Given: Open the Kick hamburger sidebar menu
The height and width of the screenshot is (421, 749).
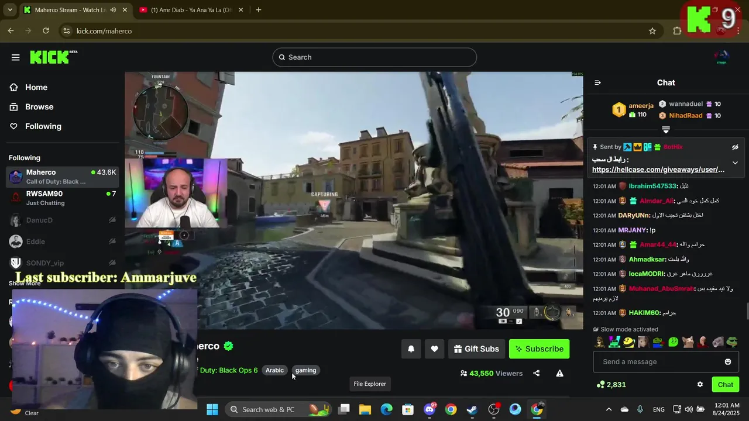Looking at the screenshot, I should point(16,57).
